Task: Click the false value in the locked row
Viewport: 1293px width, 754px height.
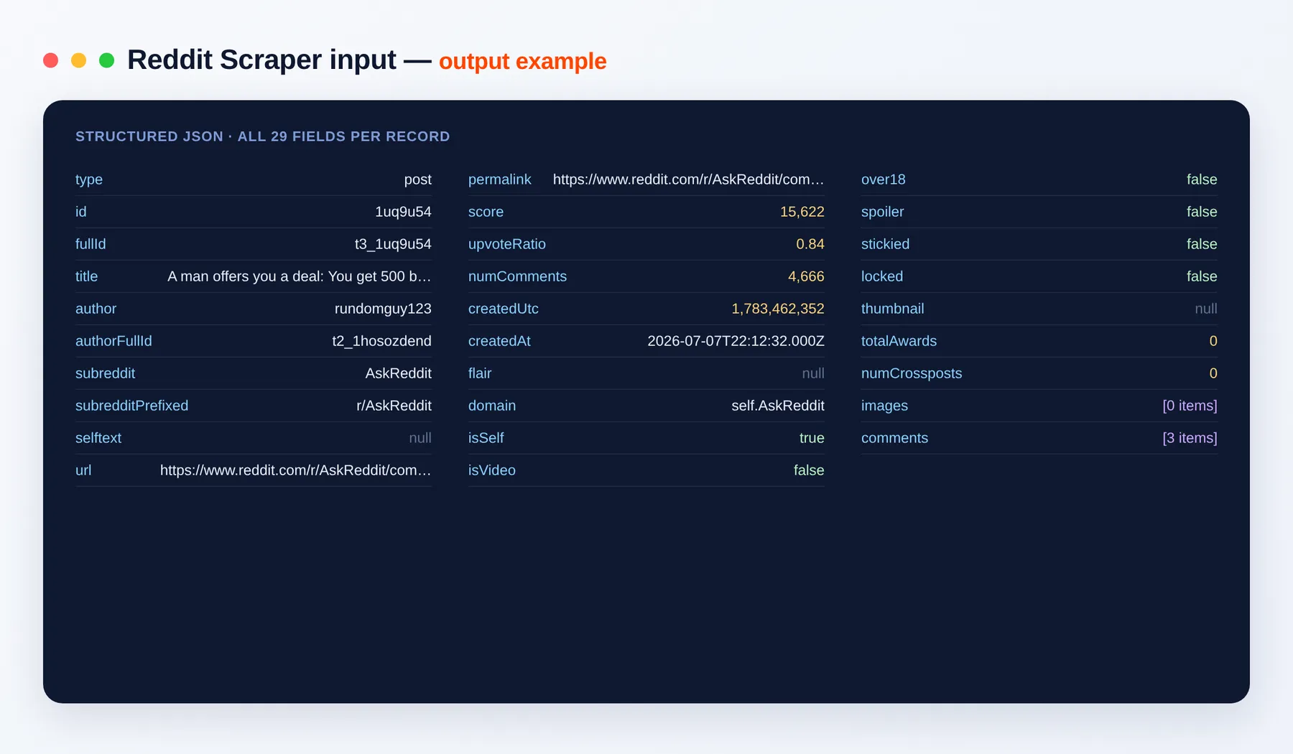Action: point(1202,276)
